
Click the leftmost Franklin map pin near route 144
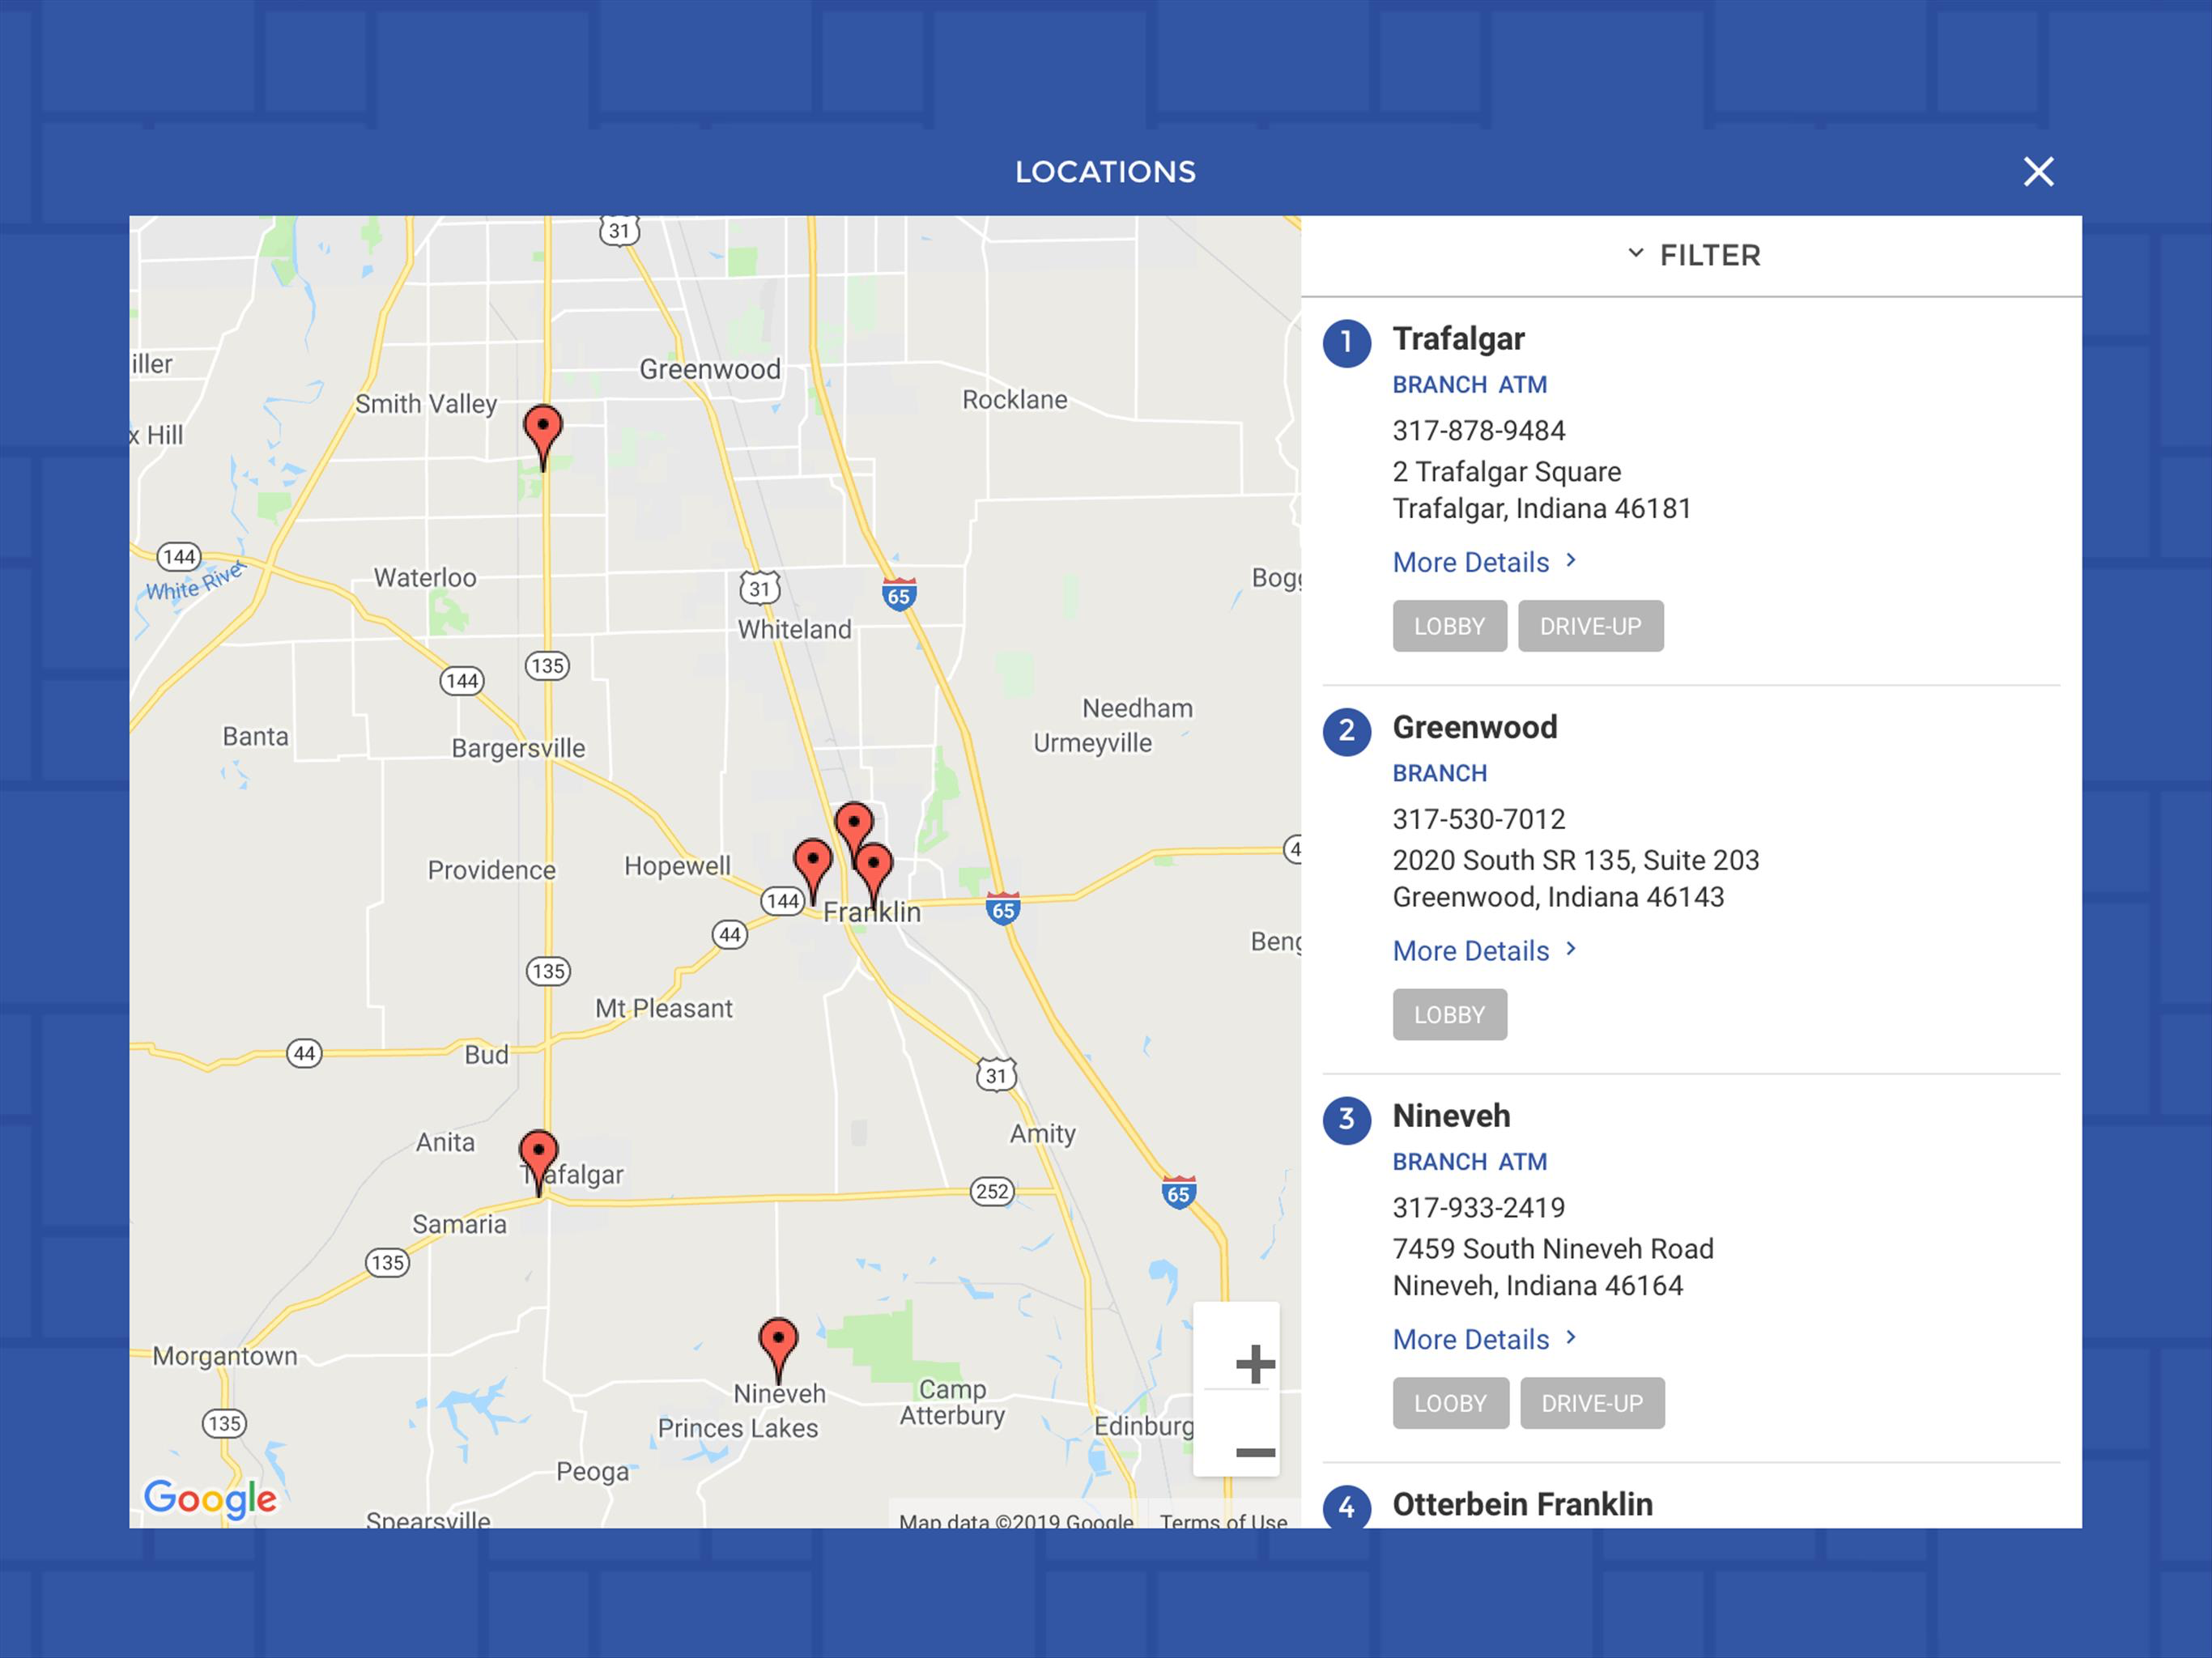coord(812,871)
